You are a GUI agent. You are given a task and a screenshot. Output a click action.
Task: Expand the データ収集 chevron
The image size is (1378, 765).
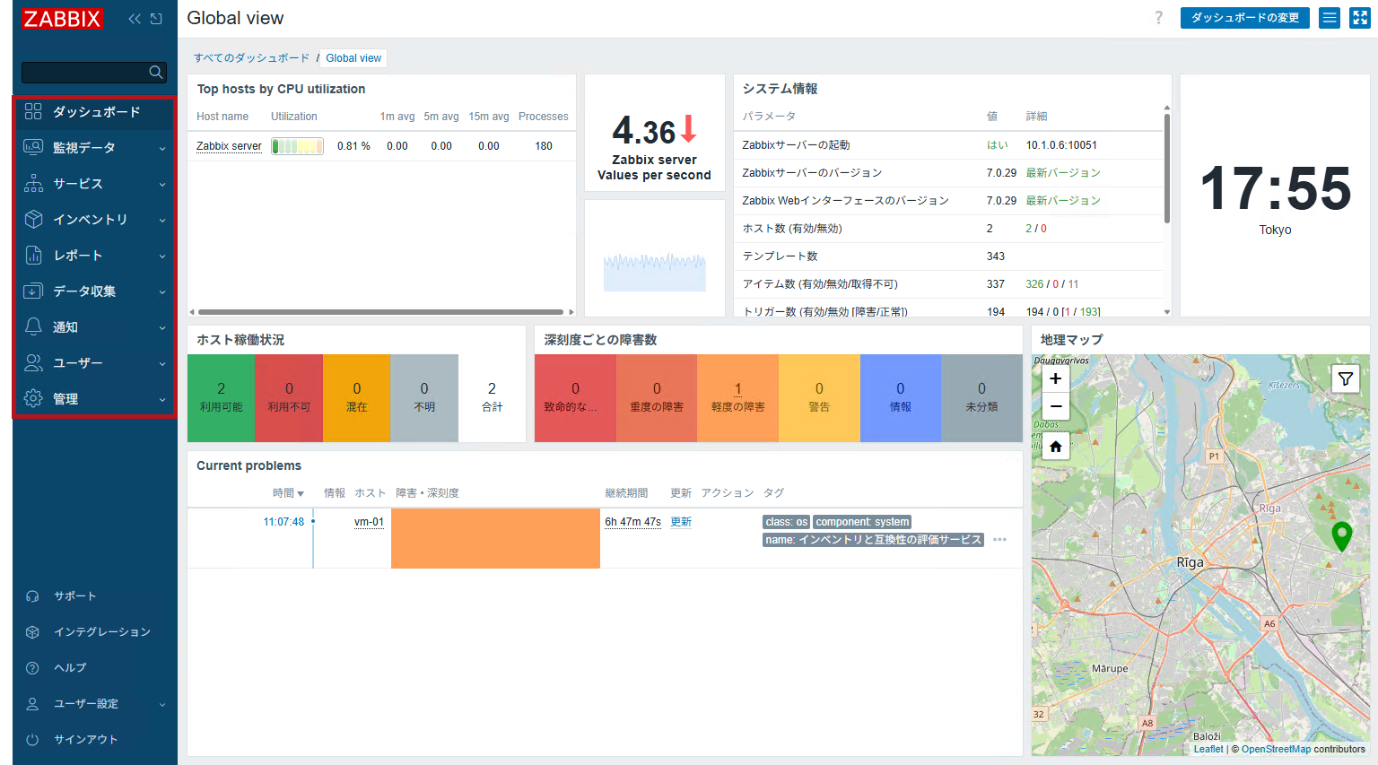click(x=162, y=292)
